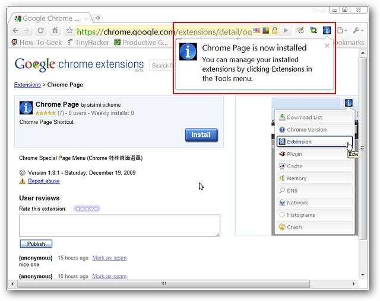
Task: Click the 'by sisimi pchome' author text
Action: coord(101,105)
